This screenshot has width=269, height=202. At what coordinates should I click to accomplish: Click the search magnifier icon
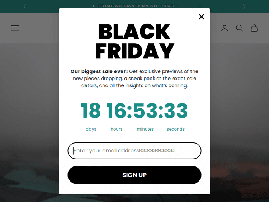point(239,28)
